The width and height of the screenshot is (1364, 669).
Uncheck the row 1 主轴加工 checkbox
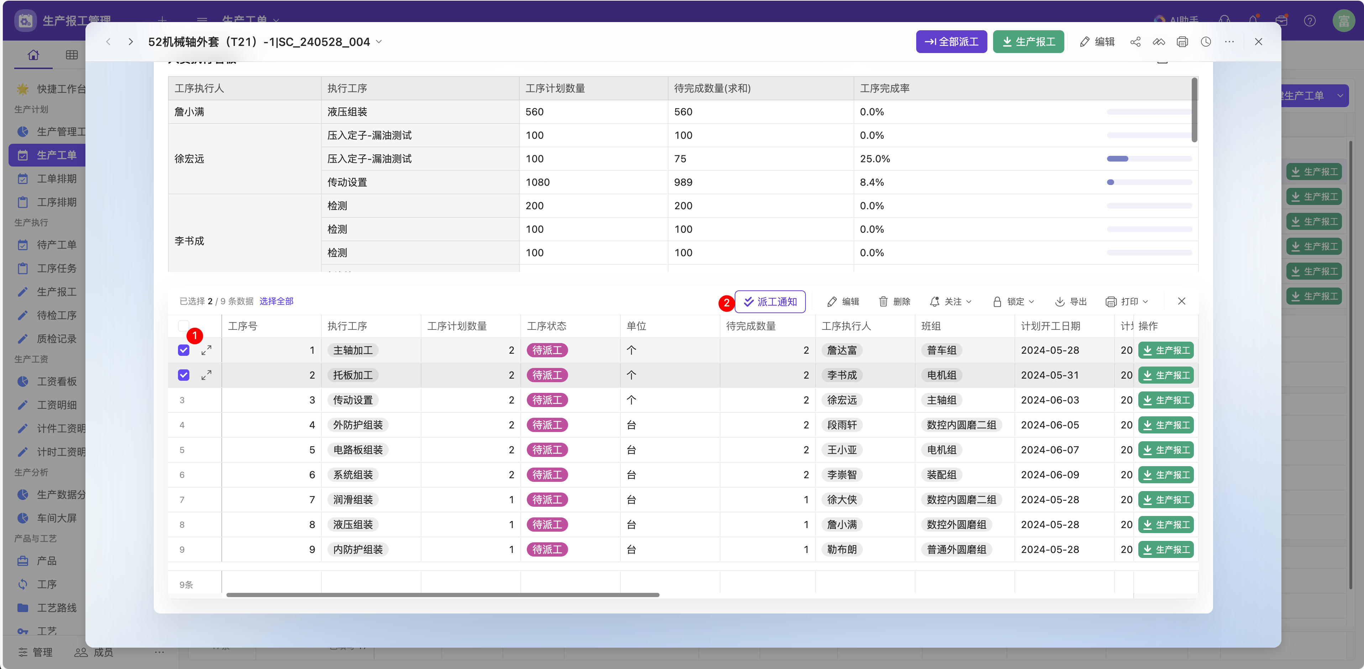[x=183, y=350]
